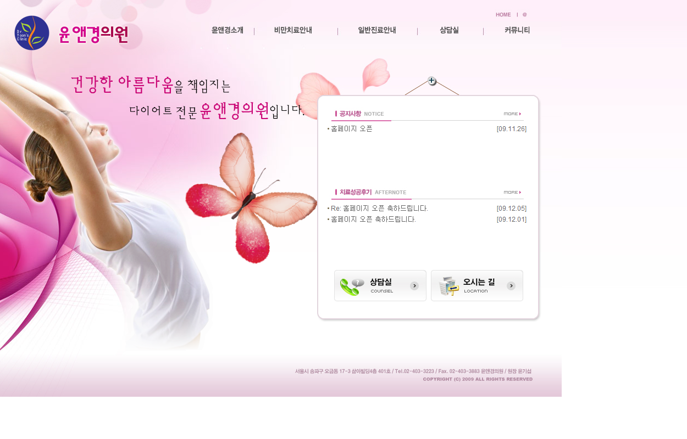Open the 일반진료안내 menu

point(377,31)
